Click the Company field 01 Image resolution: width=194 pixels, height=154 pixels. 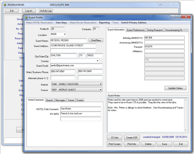(96, 29)
